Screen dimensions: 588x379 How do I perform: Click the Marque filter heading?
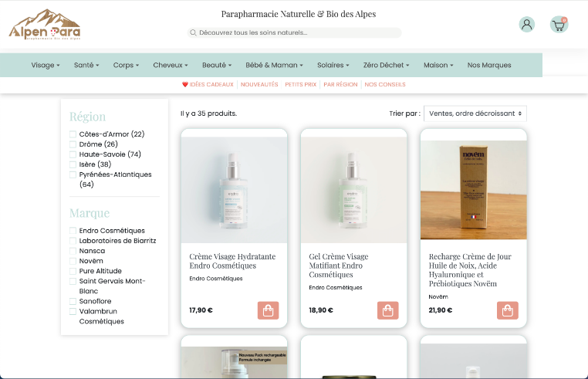tap(90, 213)
